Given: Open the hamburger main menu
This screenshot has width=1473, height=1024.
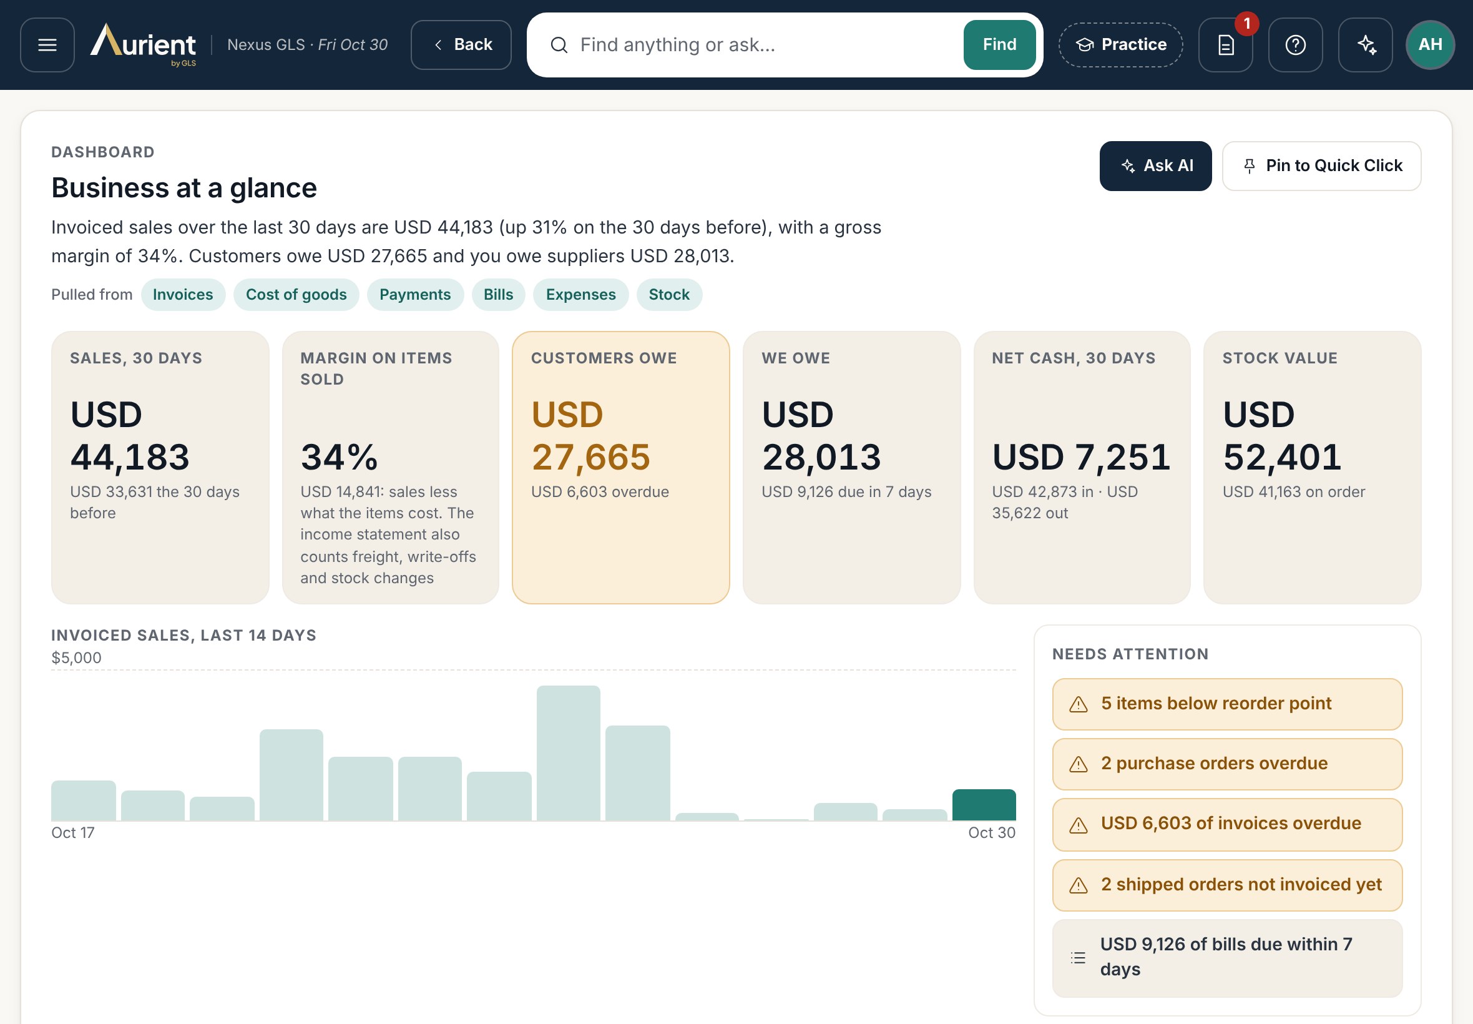Looking at the screenshot, I should (x=47, y=45).
